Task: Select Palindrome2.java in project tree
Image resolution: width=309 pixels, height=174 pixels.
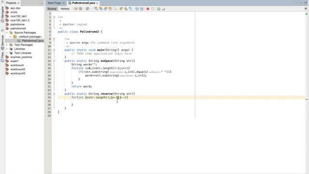Action: pyautogui.click(x=33, y=41)
